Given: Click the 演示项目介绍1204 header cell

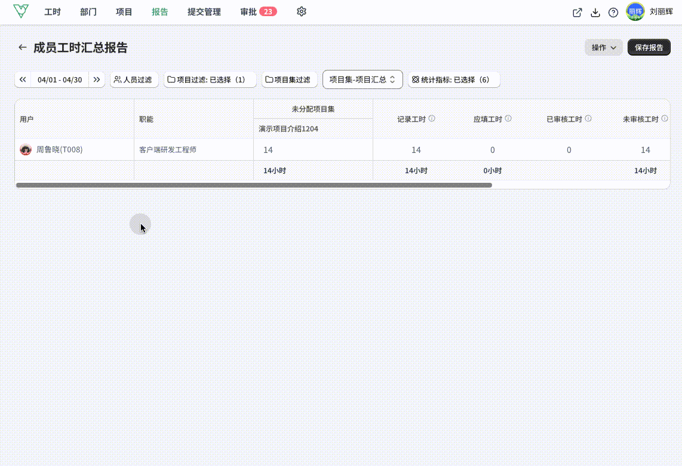Looking at the screenshot, I should tap(313, 129).
